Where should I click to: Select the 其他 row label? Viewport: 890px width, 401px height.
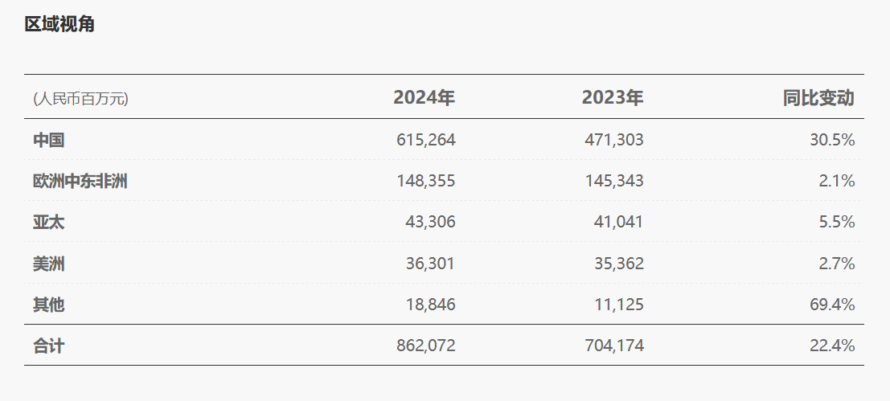point(48,305)
